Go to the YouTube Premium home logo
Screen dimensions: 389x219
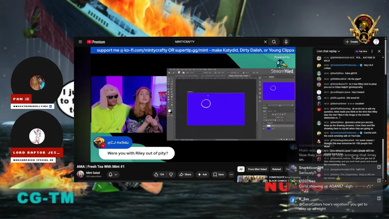pyautogui.click(x=96, y=42)
